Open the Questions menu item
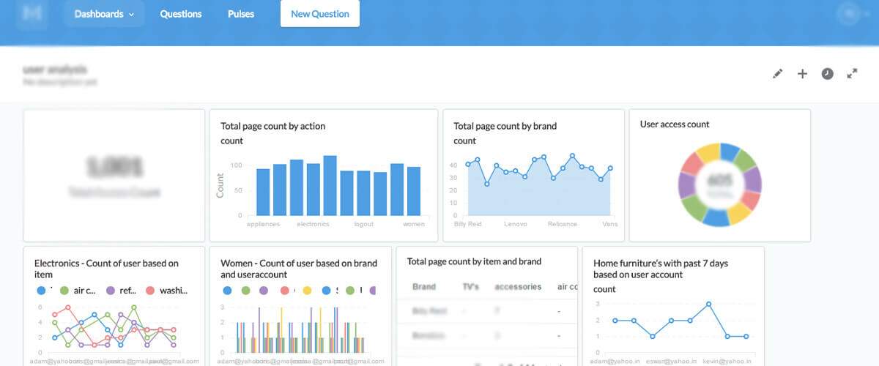The image size is (879, 366). pos(181,14)
